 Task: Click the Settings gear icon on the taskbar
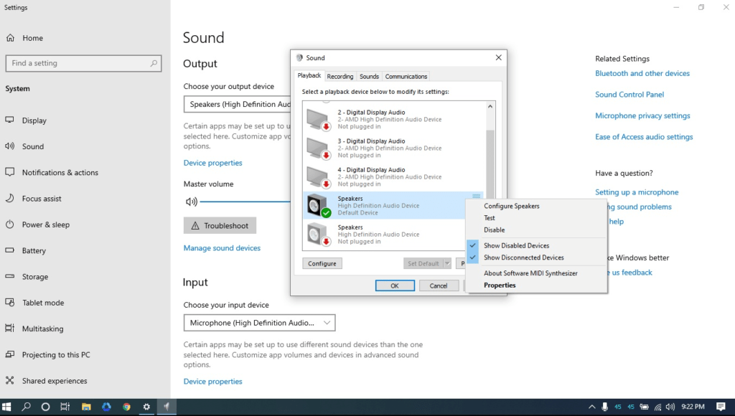[146, 406]
